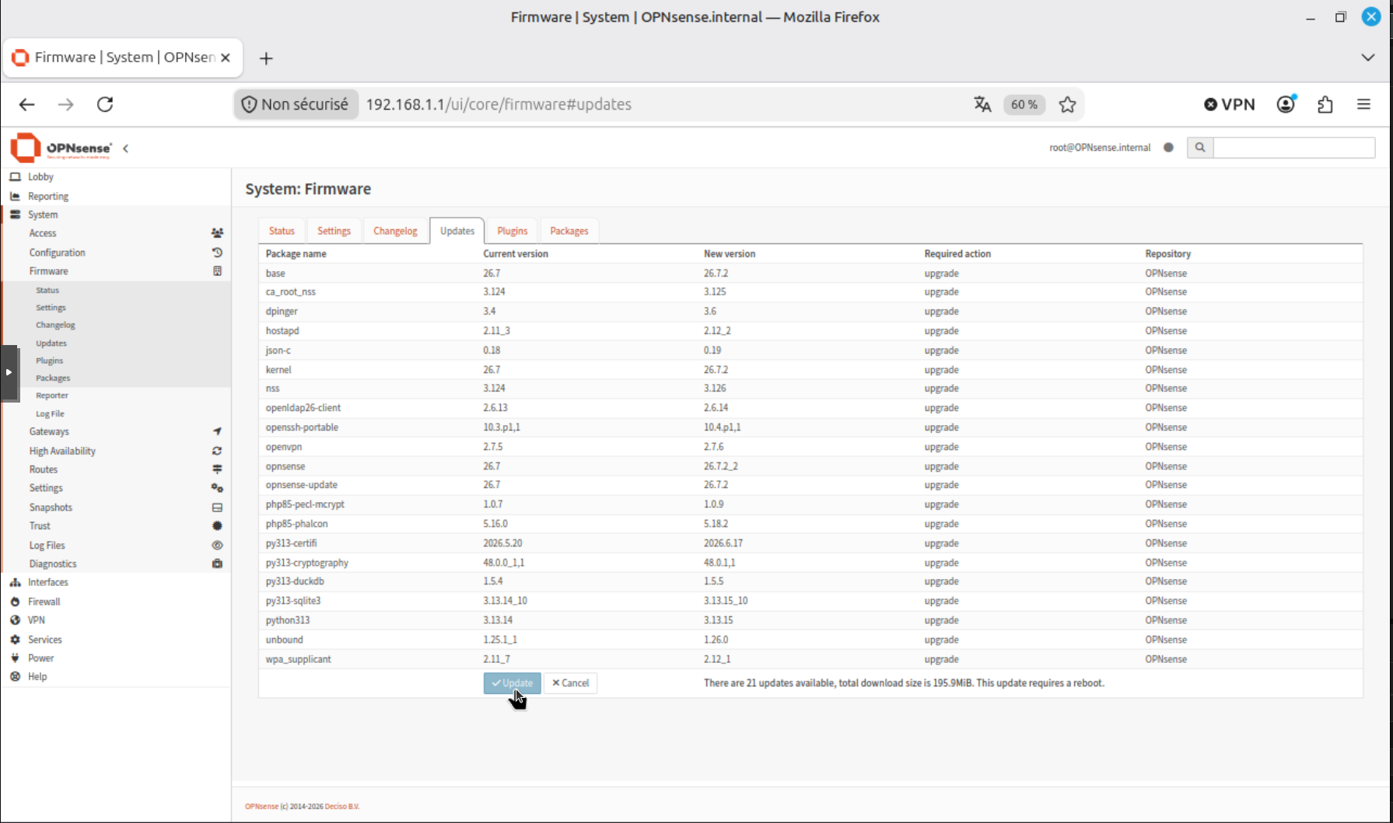This screenshot has width=1393, height=823.
Task: Click the 60 % zoom indicator
Action: tap(1024, 104)
